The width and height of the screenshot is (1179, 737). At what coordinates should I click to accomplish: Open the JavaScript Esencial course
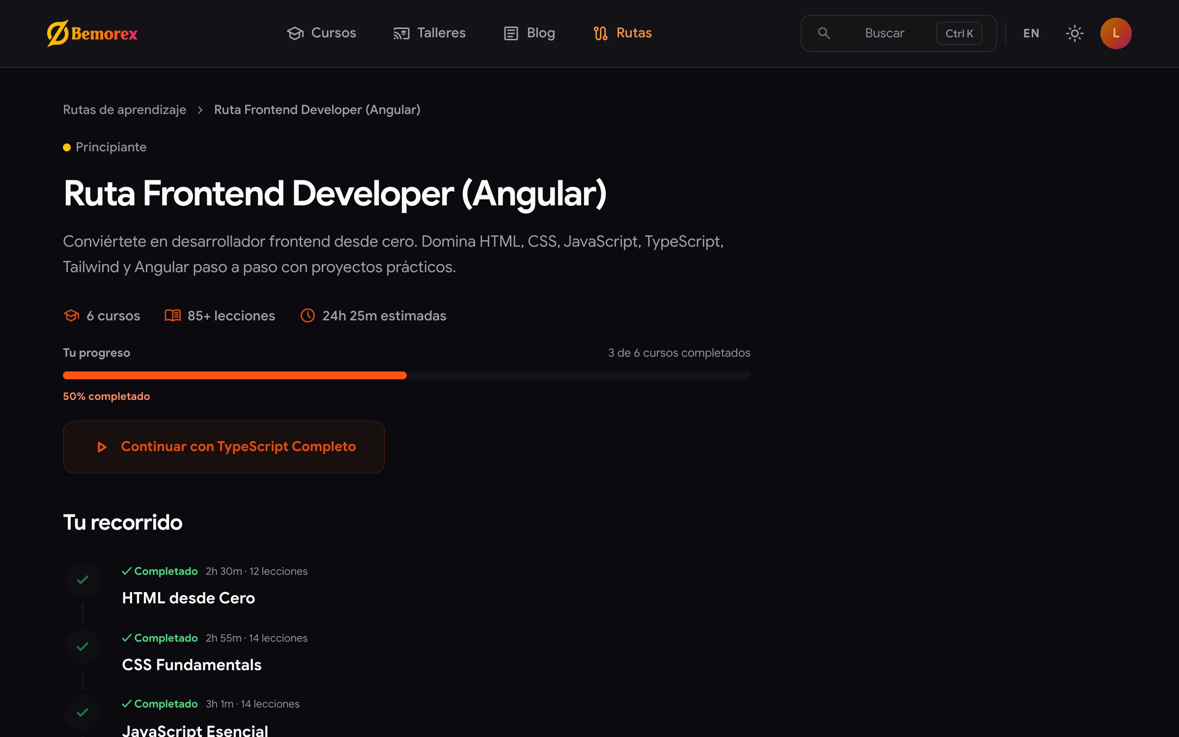click(x=195, y=730)
